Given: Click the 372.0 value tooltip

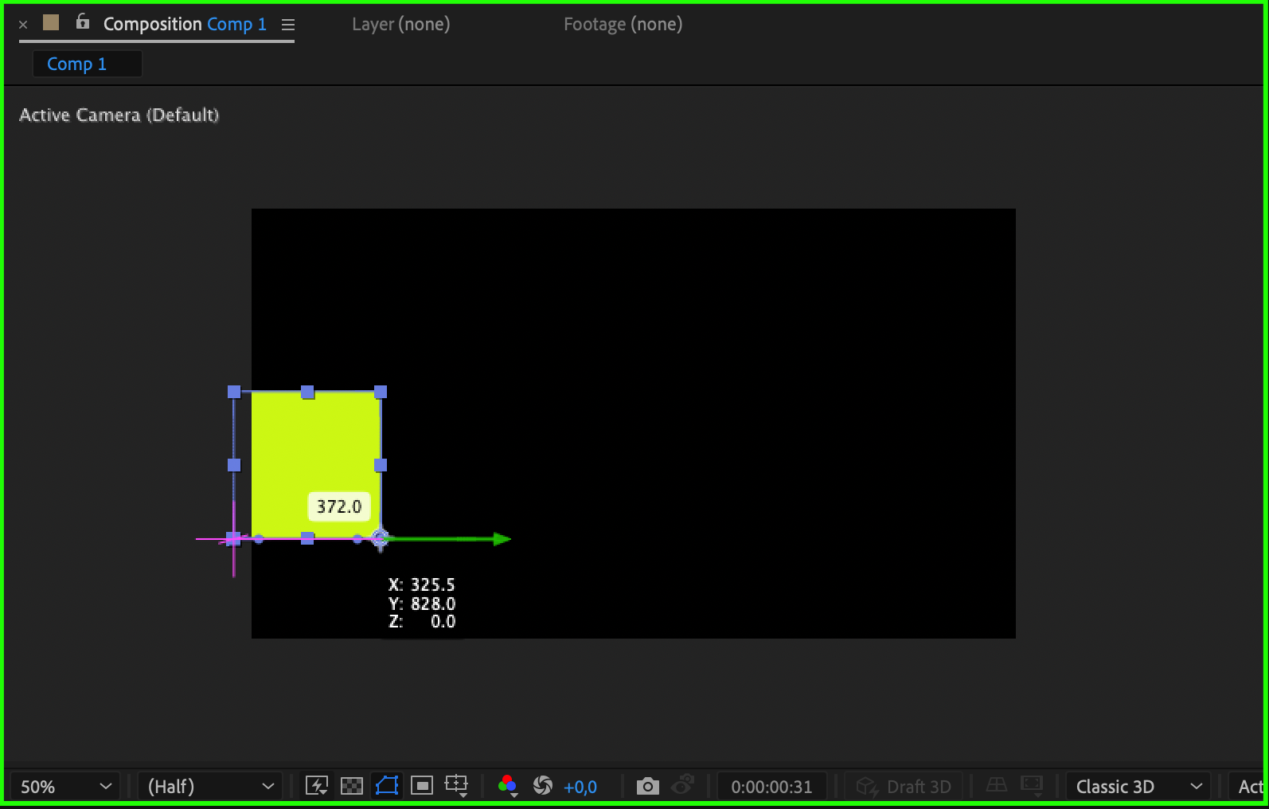Looking at the screenshot, I should point(339,506).
